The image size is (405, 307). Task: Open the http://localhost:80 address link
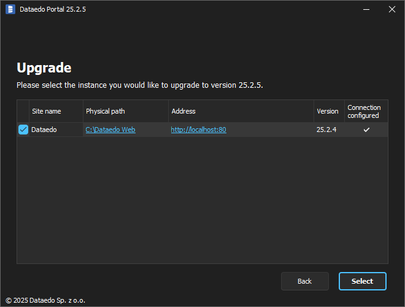[198, 130]
